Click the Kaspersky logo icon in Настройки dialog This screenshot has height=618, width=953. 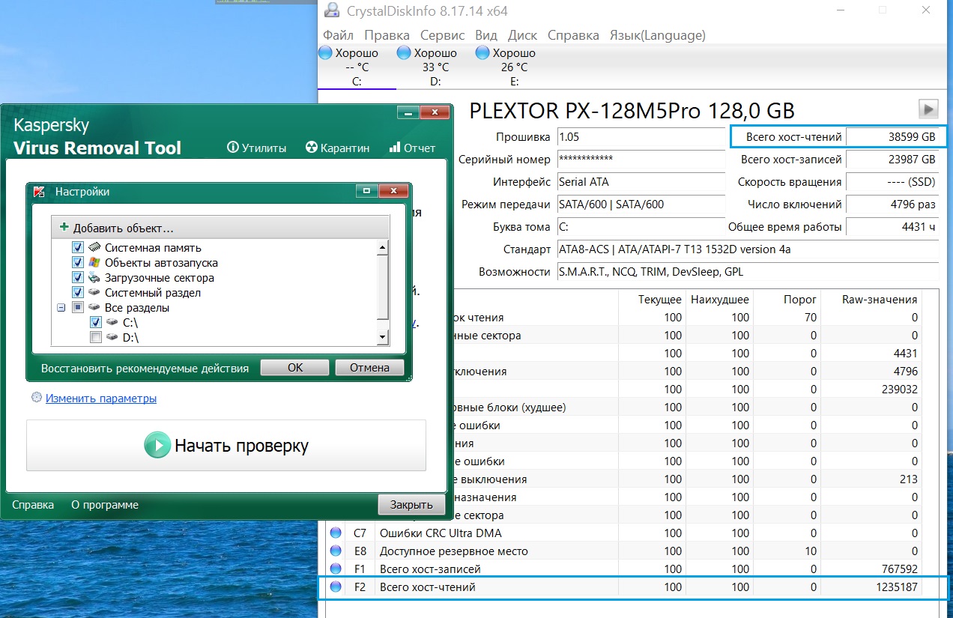39,191
